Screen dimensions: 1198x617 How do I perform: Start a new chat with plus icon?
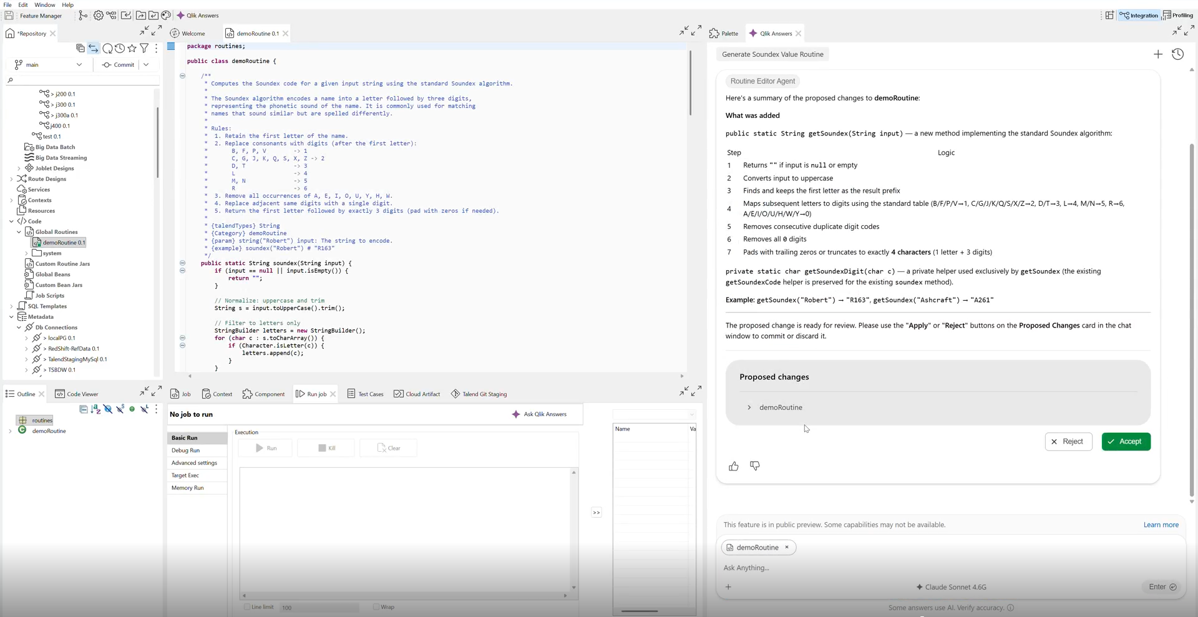pos(1158,54)
